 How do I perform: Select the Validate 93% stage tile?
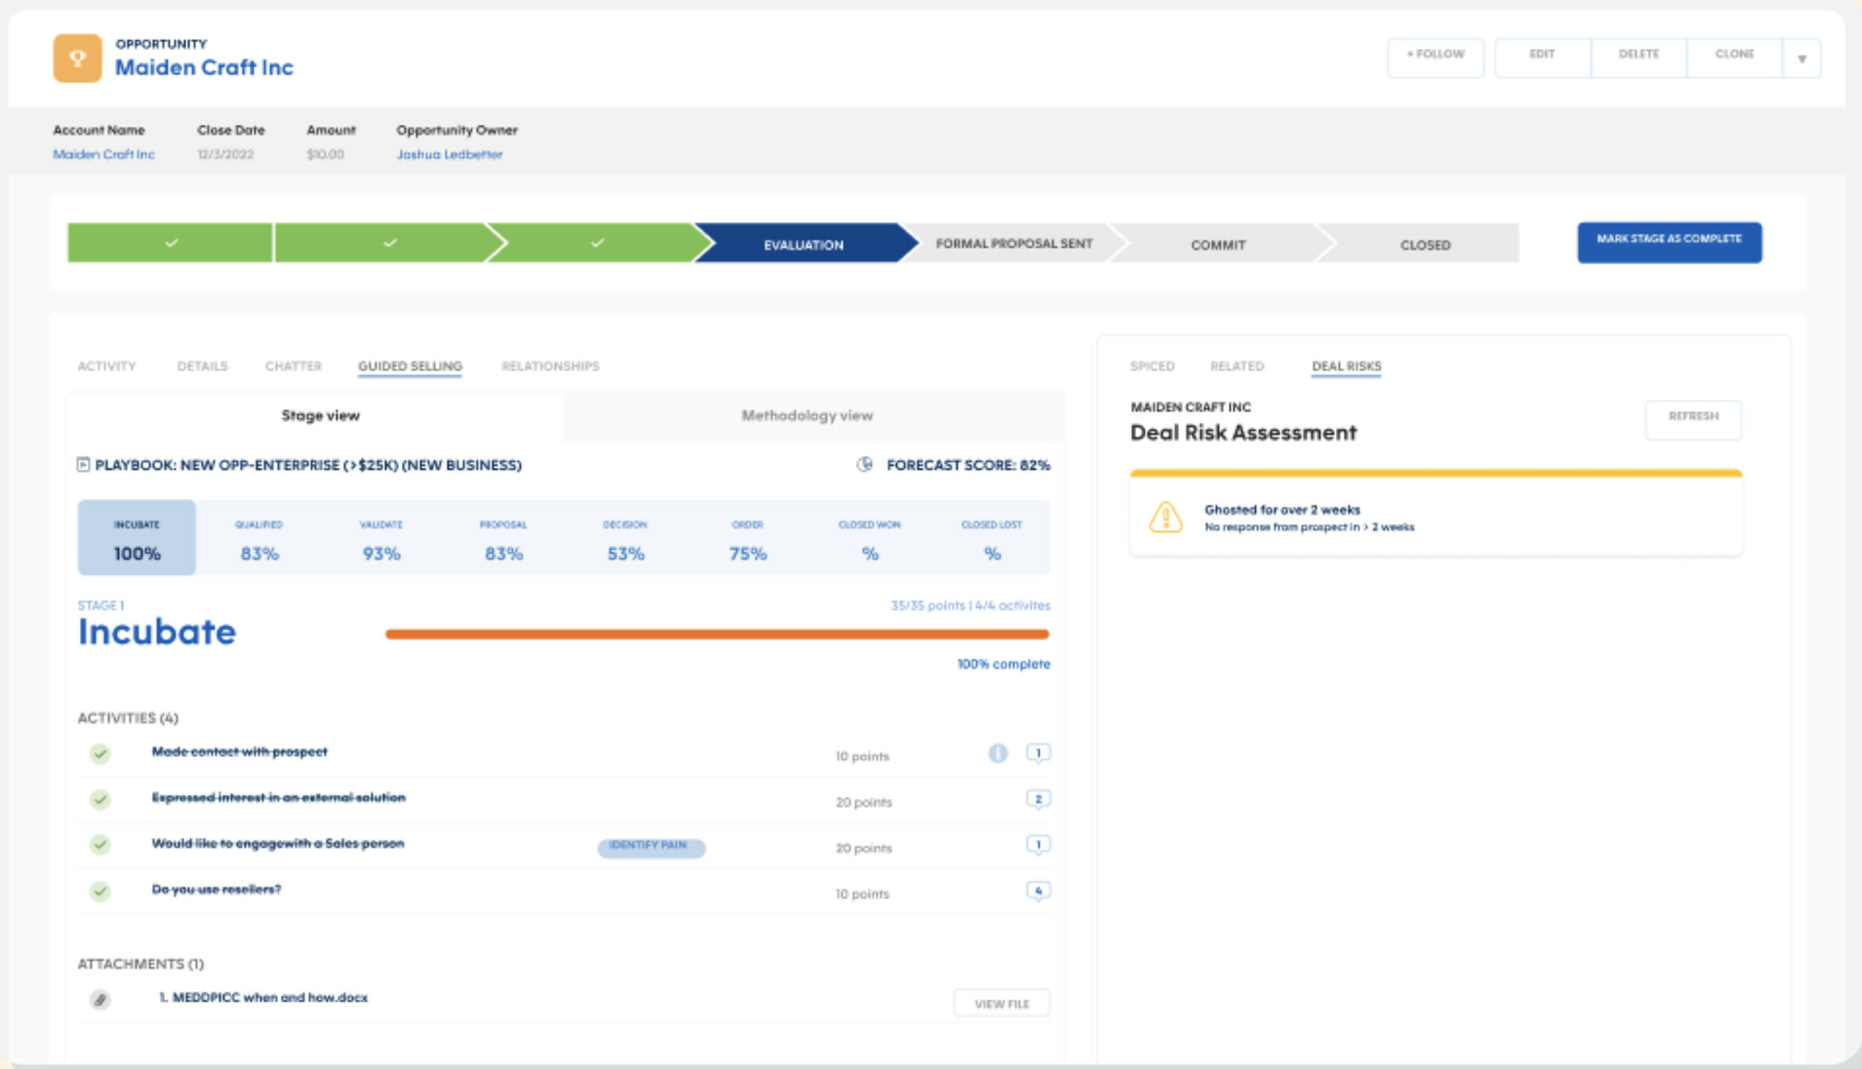tap(381, 538)
